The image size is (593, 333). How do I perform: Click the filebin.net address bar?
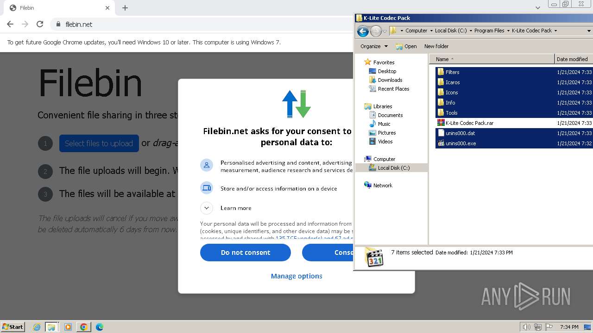[202, 24]
